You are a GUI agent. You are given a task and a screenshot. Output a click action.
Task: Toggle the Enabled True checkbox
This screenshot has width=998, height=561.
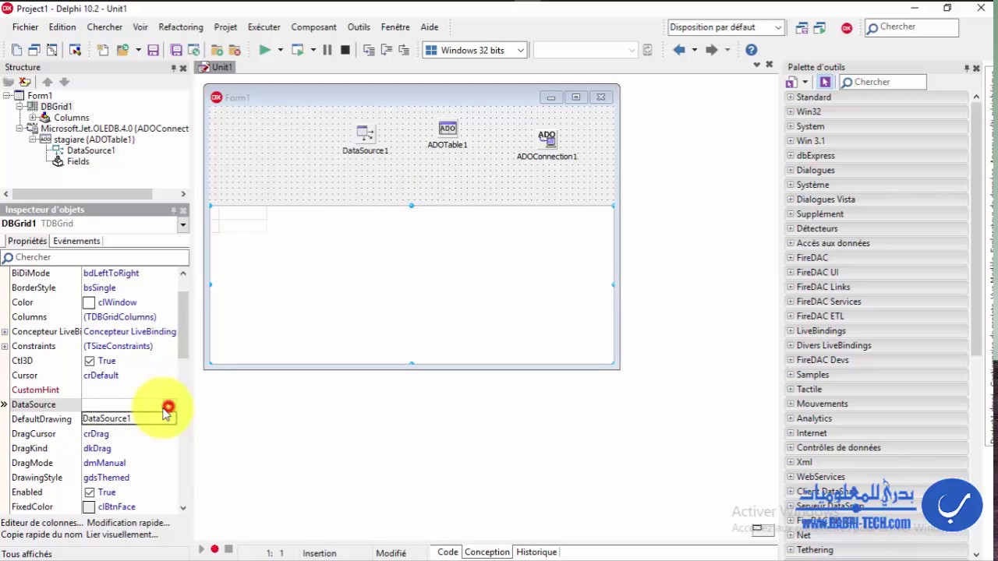[x=90, y=492]
